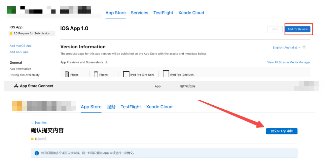
Task: Click the App Store Connect logo
Action: [34, 86]
